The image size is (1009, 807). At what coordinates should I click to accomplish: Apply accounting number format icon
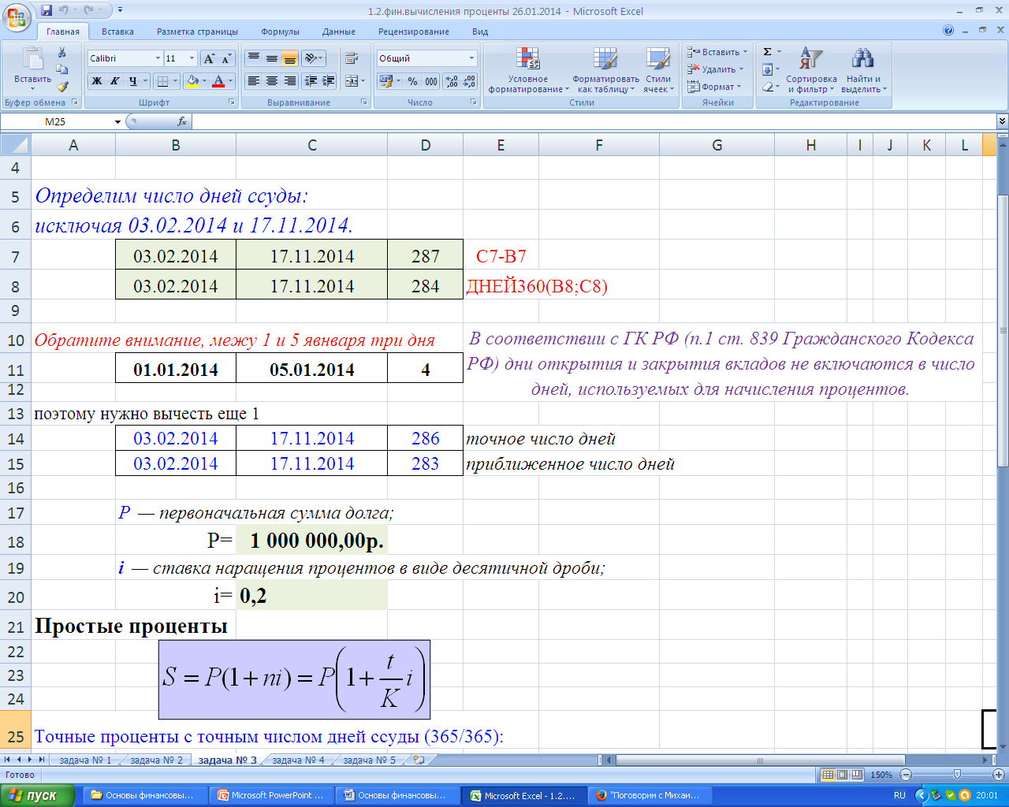click(x=385, y=80)
